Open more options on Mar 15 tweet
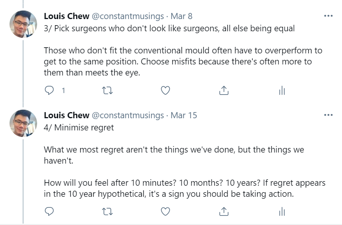Image resolution: width=342 pixels, height=225 pixels. (328, 115)
